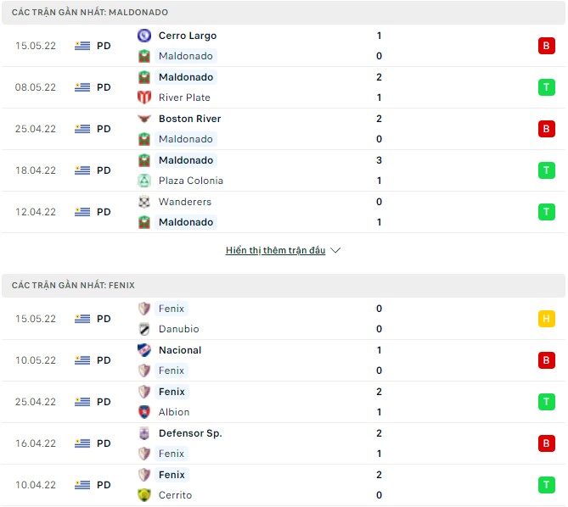The image size is (568, 507).
Task: Open the Nacional team link
Action: click(x=180, y=350)
